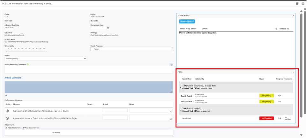Click into the Action Reporting Comments text box
The height and width of the screenshot is (138, 307).
(89, 70)
